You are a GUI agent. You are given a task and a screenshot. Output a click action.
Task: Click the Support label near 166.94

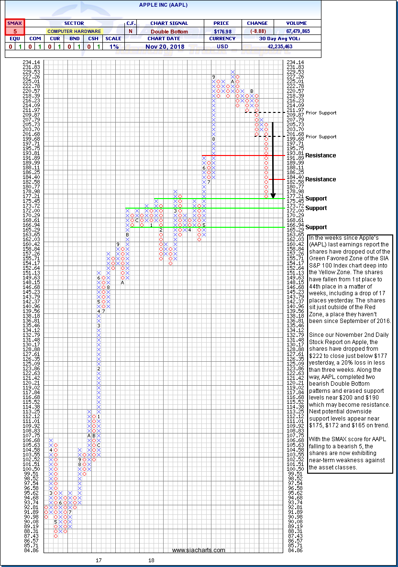point(316,227)
